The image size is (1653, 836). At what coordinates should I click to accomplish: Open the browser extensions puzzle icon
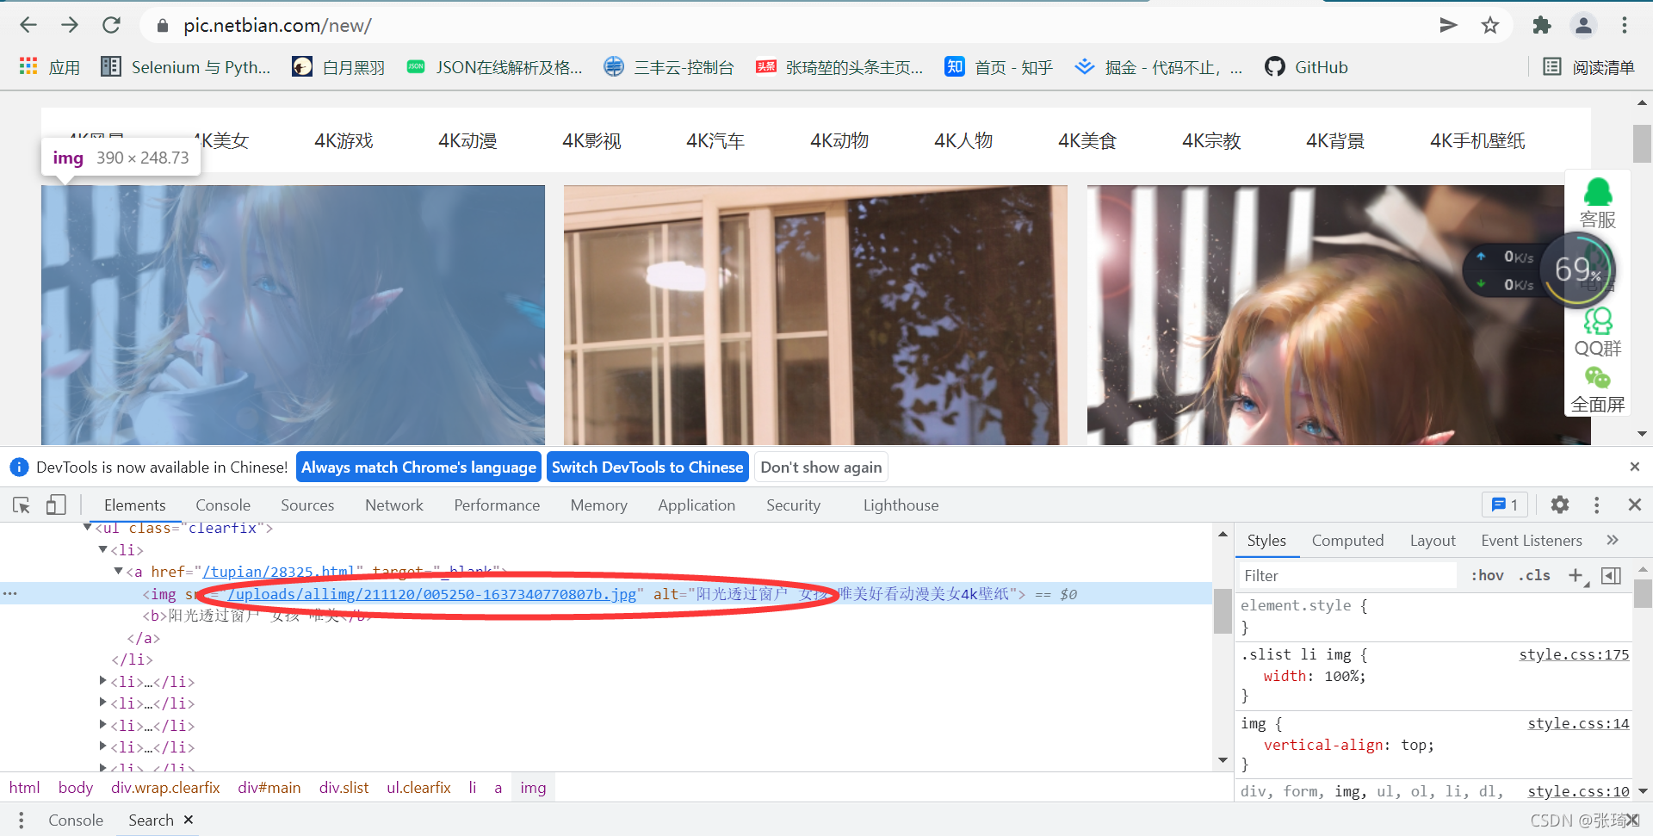1542,25
